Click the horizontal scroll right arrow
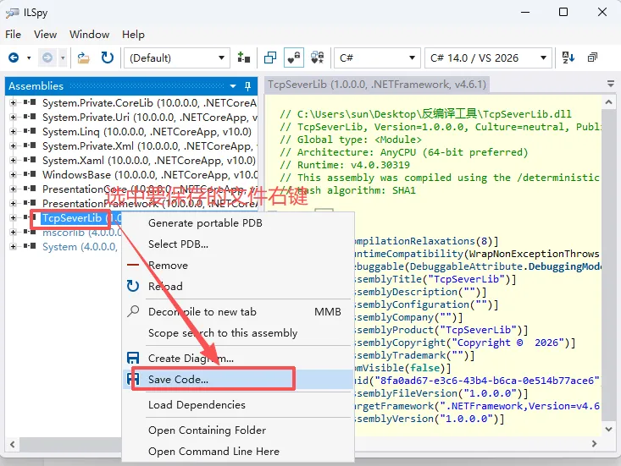The width and height of the screenshot is (621, 466). coord(594,443)
